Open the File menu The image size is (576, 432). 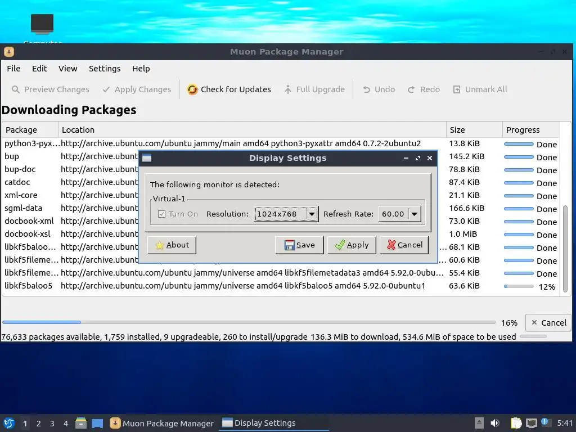[x=13, y=69]
